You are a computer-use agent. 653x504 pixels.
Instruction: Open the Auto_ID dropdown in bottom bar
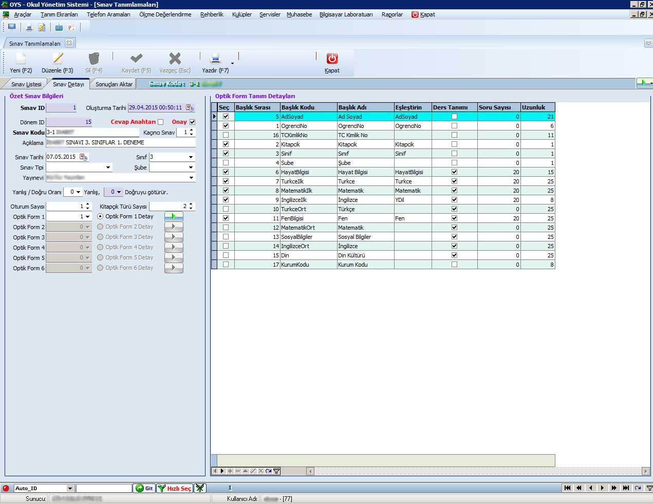[x=70, y=488]
